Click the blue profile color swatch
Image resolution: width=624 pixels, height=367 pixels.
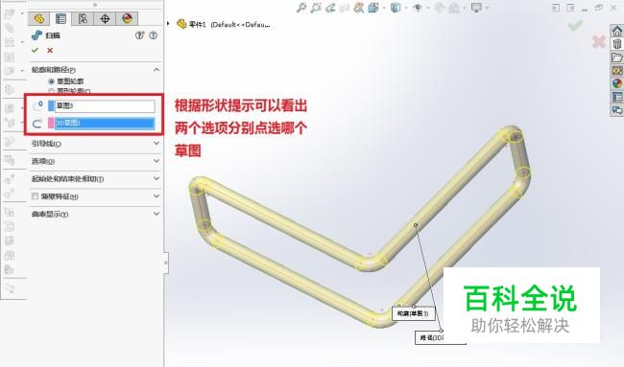pyautogui.click(x=51, y=106)
